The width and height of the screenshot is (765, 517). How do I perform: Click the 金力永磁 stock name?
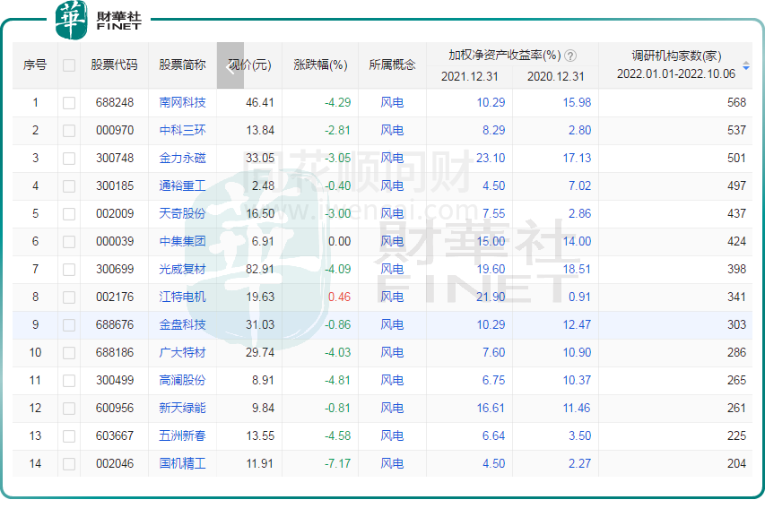click(182, 158)
